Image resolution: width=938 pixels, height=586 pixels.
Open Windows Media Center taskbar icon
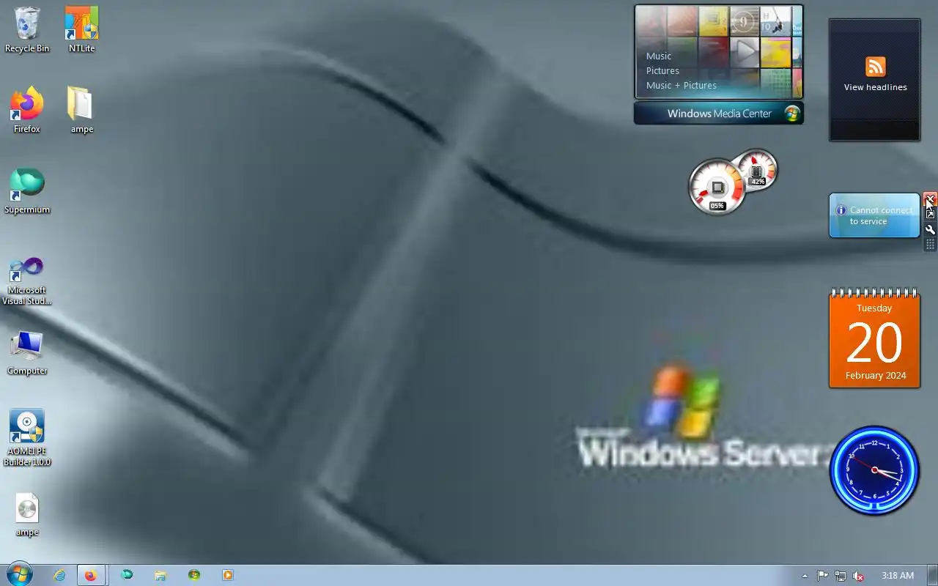coord(194,576)
